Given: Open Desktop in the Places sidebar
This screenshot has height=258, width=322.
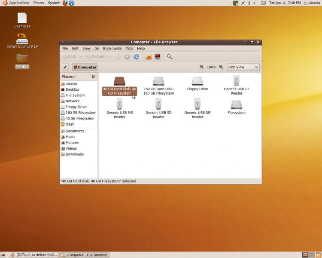Looking at the screenshot, I should pos(79,89).
